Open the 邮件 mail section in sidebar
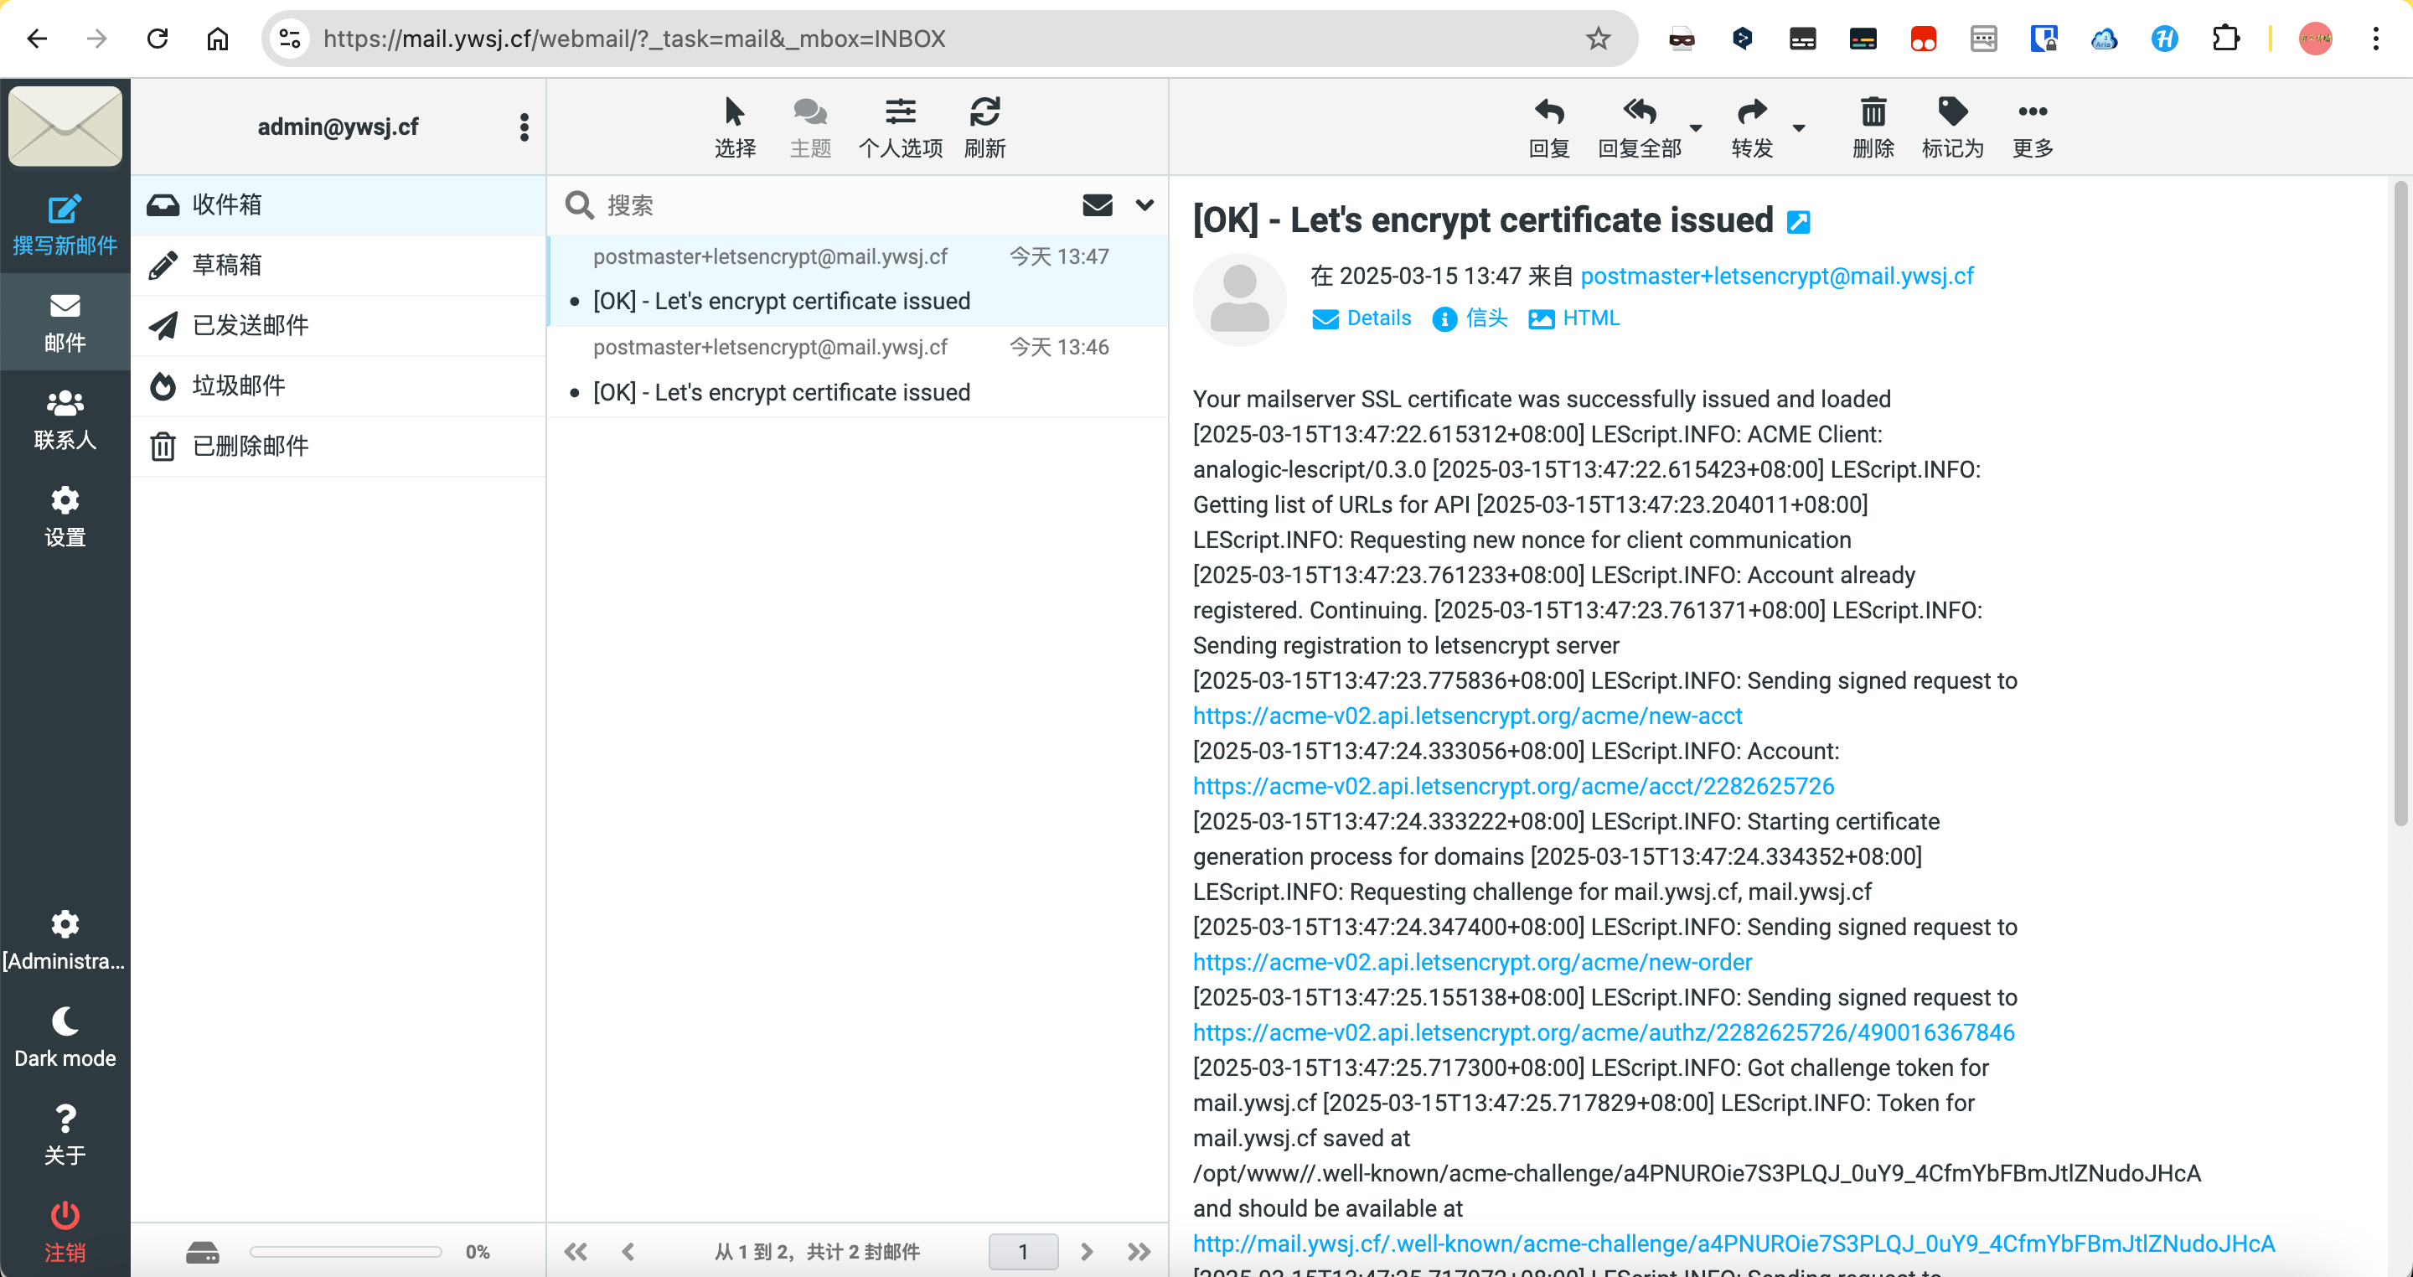The width and height of the screenshot is (2413, 1277). pyautogui.click(x=65, y=323)
